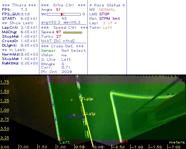Click the Turbo value 27
Viewport: 186px width, 149px height.
click(x=58, y=37)
